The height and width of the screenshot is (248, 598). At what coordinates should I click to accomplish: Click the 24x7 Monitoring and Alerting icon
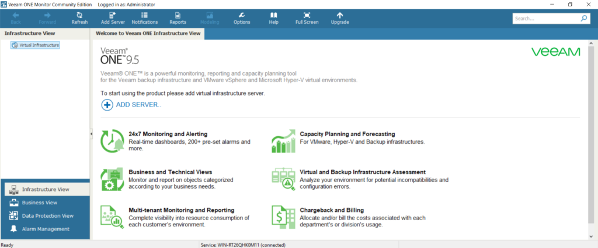click(110, 141)
